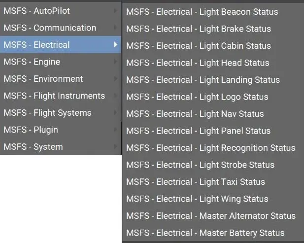Image resolution: width=304 pixels, height=243 pixels.
Task: Pick Light Nav Status entry
Action: 213,114
